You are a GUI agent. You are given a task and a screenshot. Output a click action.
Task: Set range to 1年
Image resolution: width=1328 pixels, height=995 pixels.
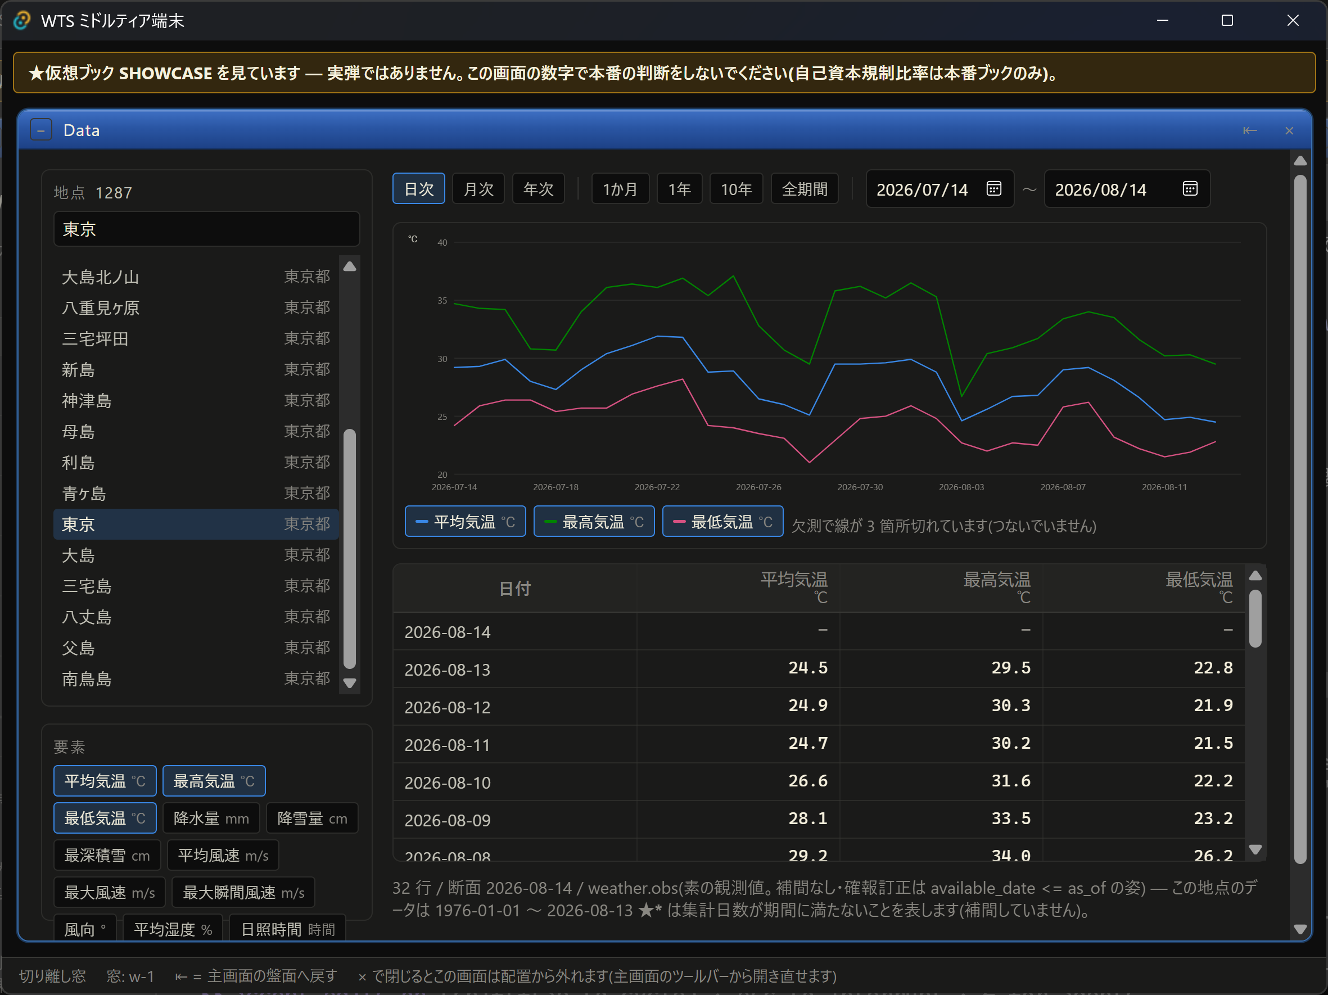click(680, 189)
